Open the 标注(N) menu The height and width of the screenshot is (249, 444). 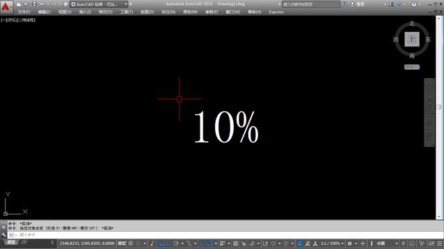click(169, 12)
